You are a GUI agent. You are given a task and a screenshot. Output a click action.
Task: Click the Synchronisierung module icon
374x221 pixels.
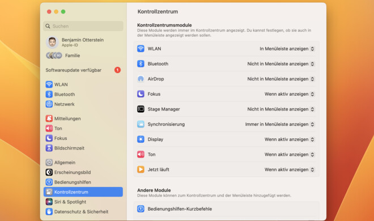point(141,124)
